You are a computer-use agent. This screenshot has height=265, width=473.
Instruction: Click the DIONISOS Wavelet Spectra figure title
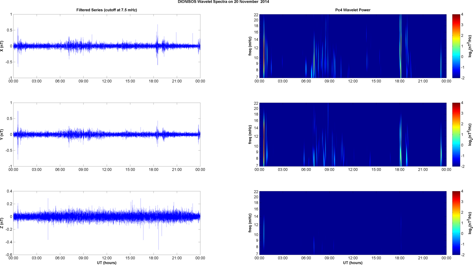pos(223,2)
